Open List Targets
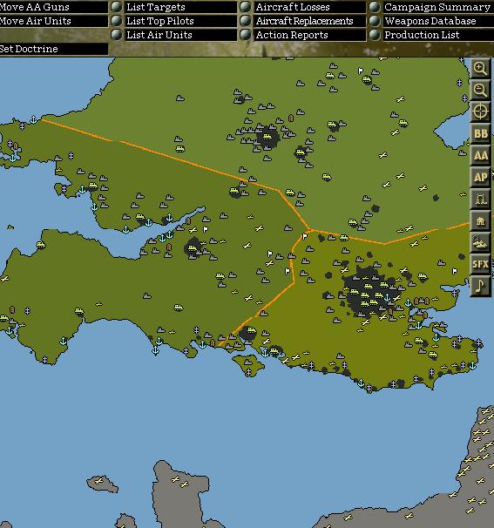The height and width of the screenshot is (528, 494). pyautogui.click(x=181, y=7)
